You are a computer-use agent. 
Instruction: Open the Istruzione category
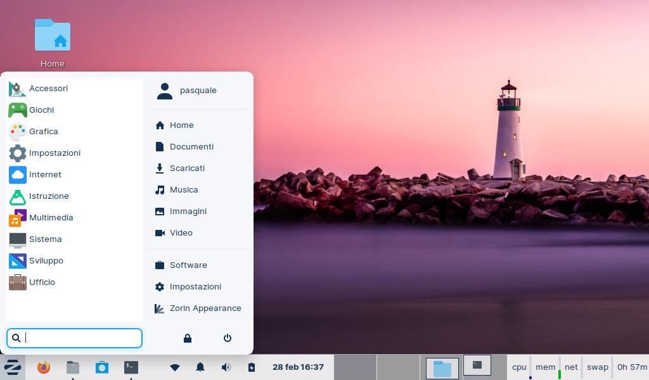[75, 196]
